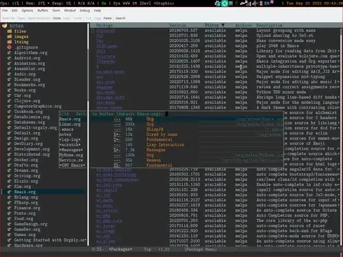
Task: Click the date and time in top bar
Action: pos(314,3)
